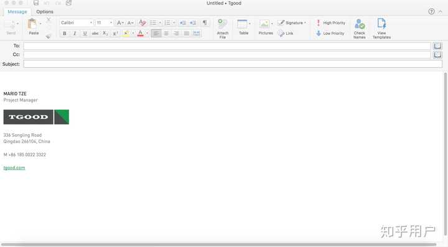The image size is (448, 247).
Task: Toggle Underline formatting
Action: pyautogui.click(x=85, y=34)
